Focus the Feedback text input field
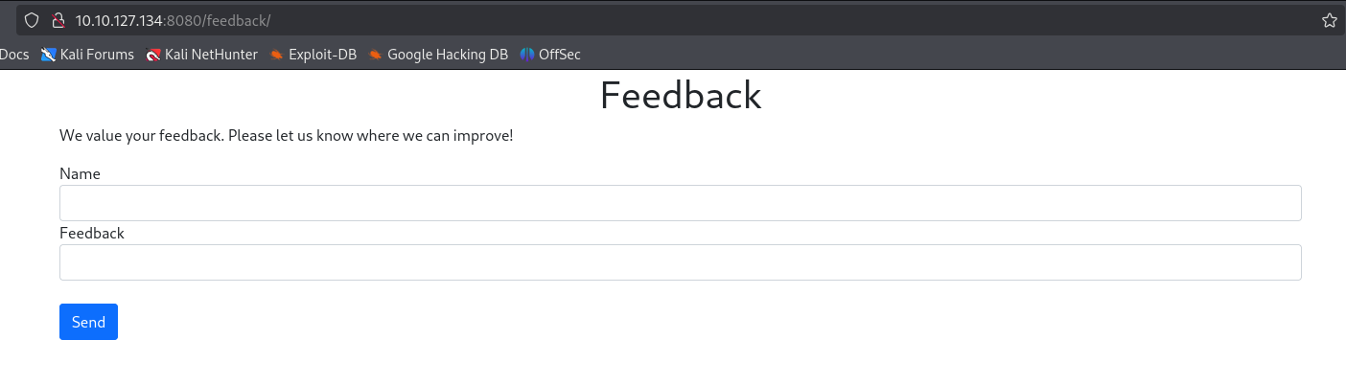Image resolution: width=1346 pixels, height=385 pixels. tap(681, 262)
